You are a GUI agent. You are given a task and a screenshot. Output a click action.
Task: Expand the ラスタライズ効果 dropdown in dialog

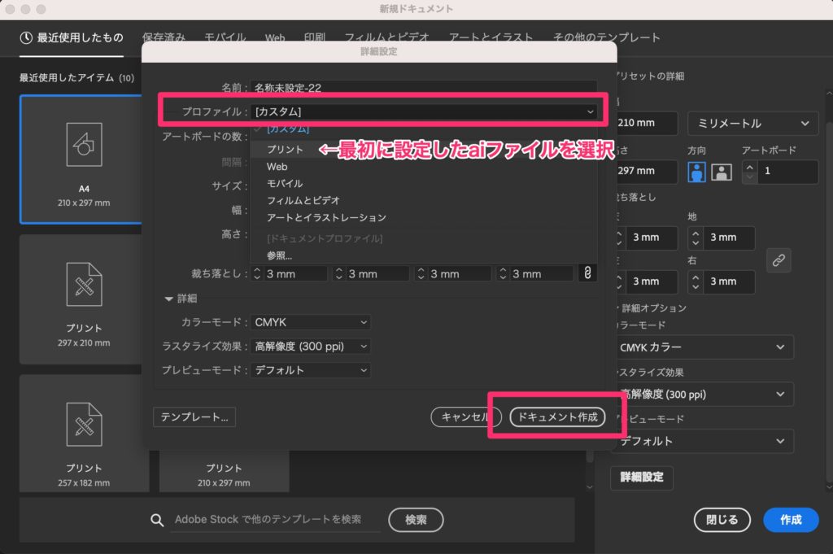310,347
